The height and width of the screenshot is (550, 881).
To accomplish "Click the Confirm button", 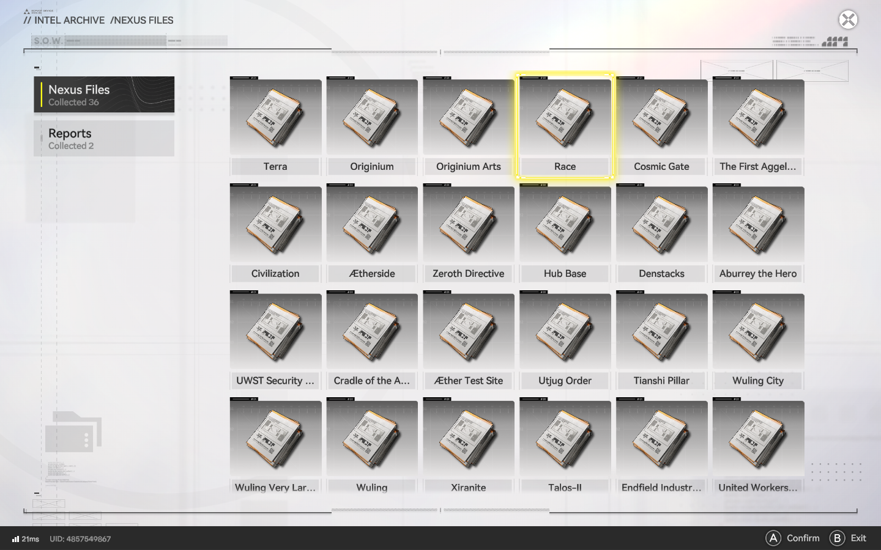I will [793, 538].
